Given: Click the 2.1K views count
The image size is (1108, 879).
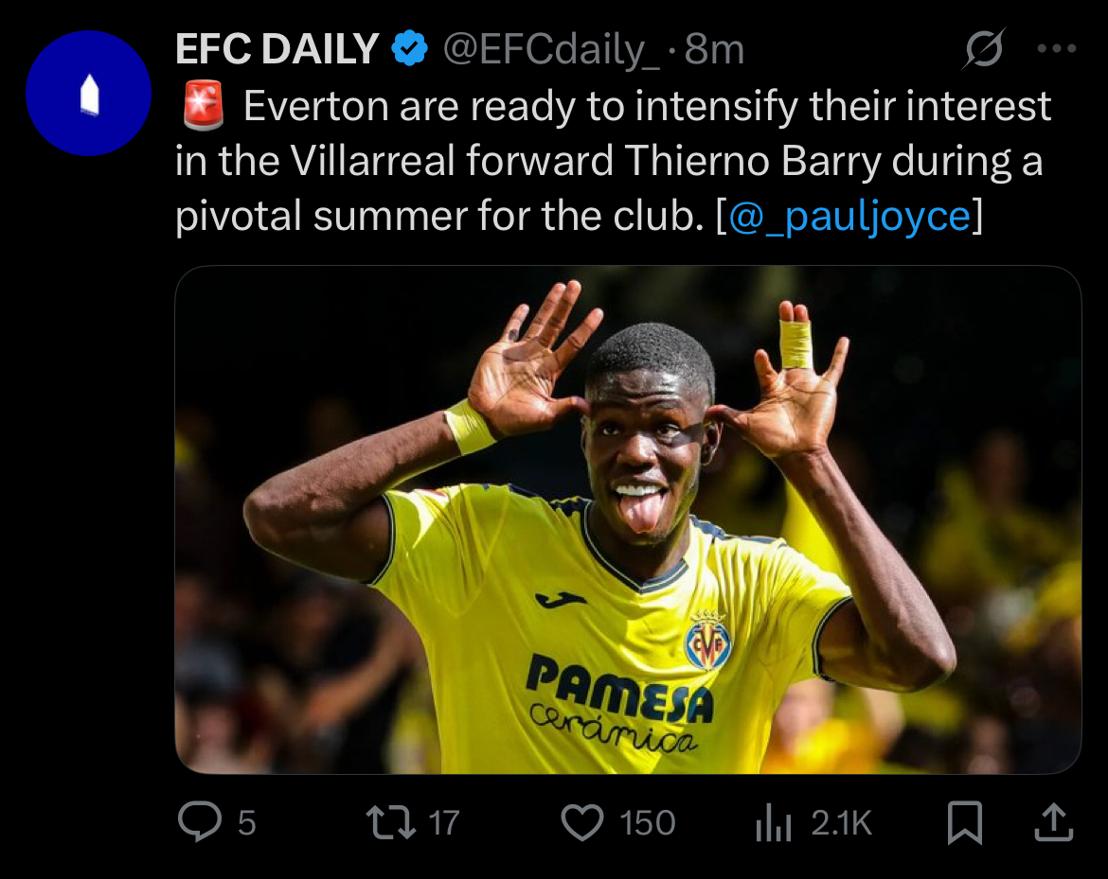Looking at the screenshot, I should (841, 823).
